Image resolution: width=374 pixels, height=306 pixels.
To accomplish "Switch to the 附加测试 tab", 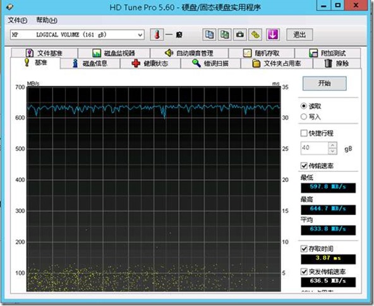I will click(x=328, y=53).
